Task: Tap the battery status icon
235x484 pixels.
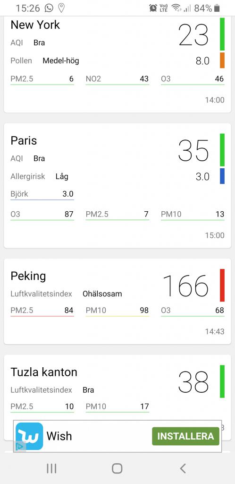Action: tap(217, 8)
